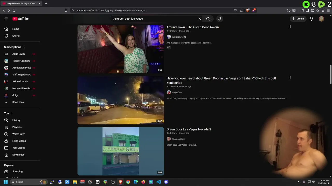The image size is (332, 186).
Task: Open more options for the VegasDon video
Action: (290, 78)
